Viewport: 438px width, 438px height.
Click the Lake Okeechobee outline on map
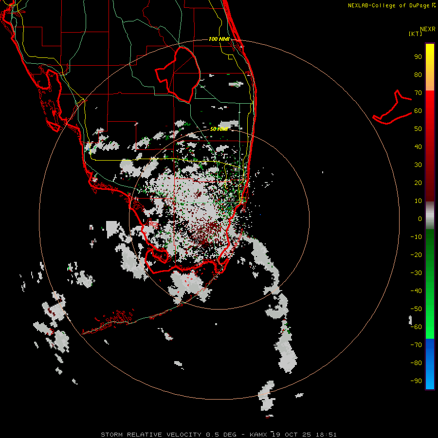pos(178,74)
